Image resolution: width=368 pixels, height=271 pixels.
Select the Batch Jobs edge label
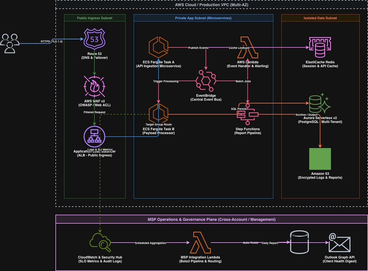pyautogui.click(x=243, y=81)
